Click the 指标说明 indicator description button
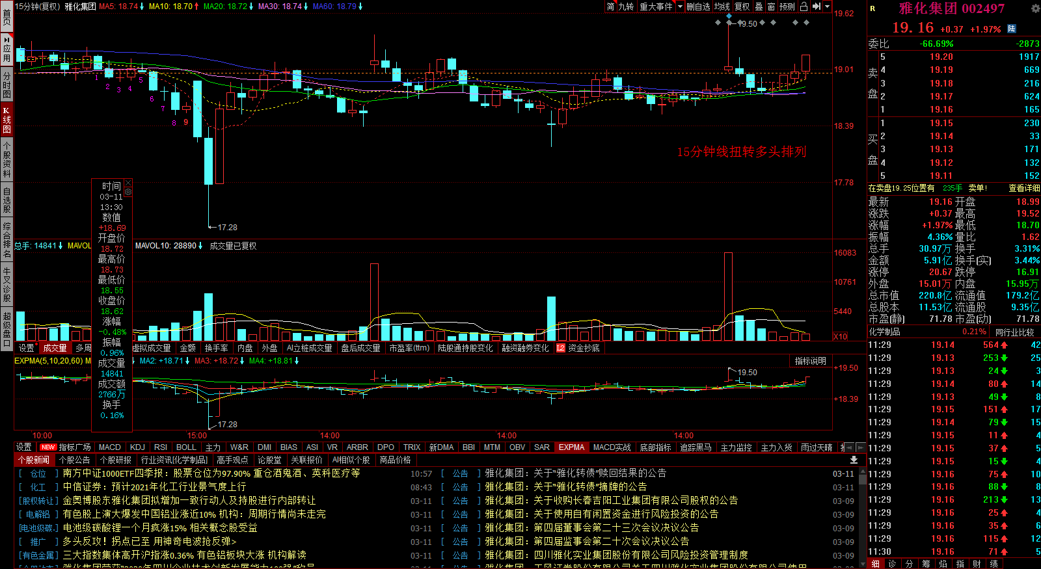Viewport: 1041px width, 569px height. (x=810, y=361)
